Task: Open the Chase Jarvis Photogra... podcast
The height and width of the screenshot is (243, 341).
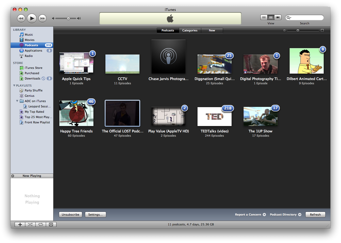Action: pos(169,57)
